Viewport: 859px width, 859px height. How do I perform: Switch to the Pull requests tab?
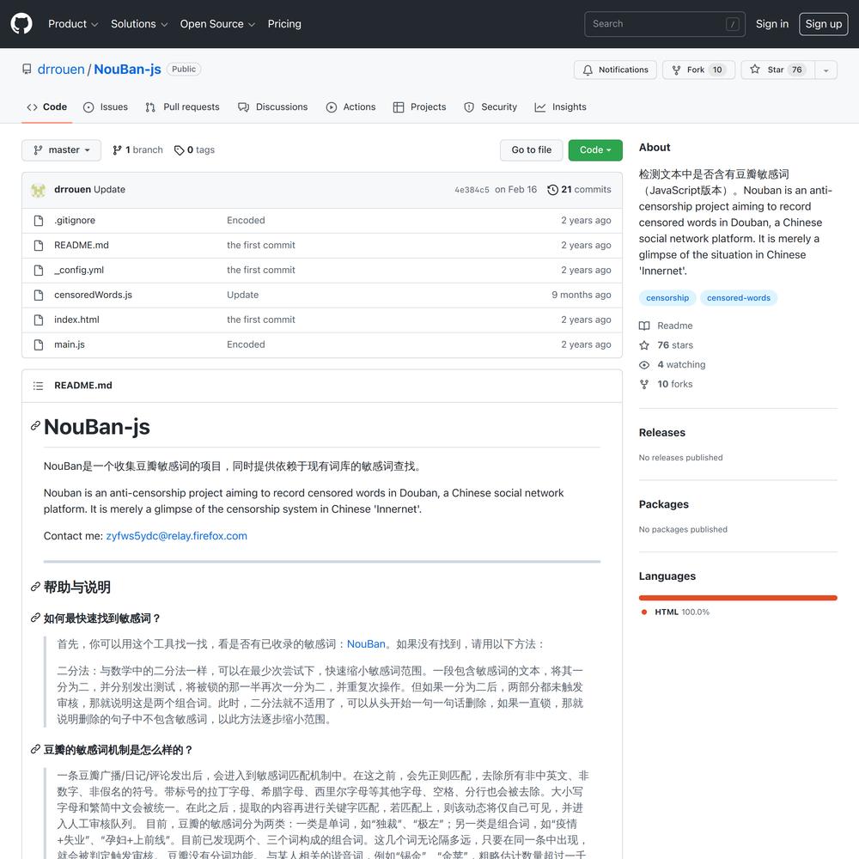pos(182,107)
